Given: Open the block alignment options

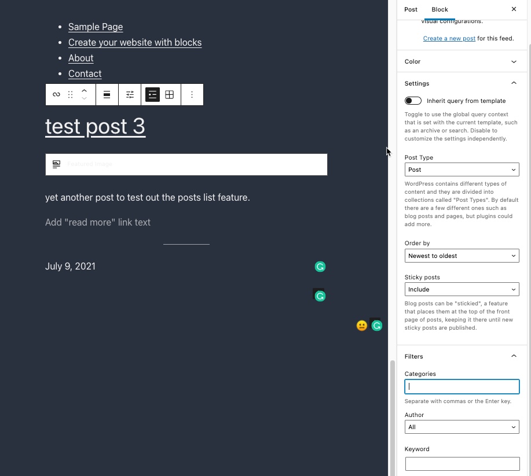Looking at the screenshot, I should [107, 95].
